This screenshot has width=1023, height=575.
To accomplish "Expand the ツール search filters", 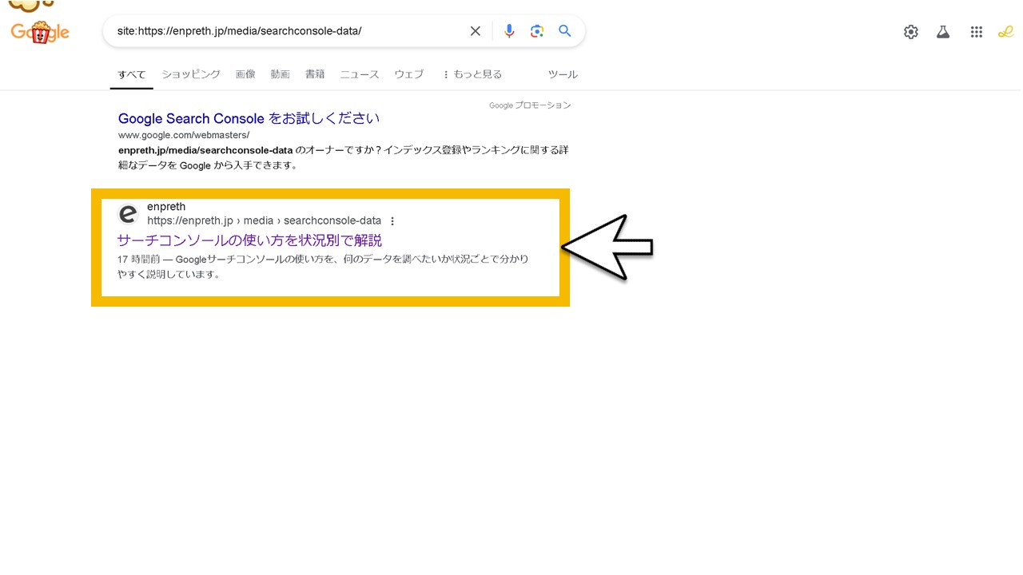I will (x=563, y=73).
